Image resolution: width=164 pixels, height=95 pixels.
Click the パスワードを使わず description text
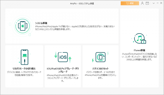pos(100,75)
